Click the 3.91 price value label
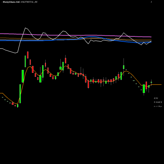 [x=156, y=98]
